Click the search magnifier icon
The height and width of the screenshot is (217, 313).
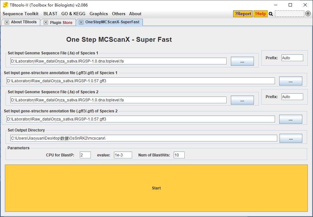pyautogui.click(x=271, y=14)
